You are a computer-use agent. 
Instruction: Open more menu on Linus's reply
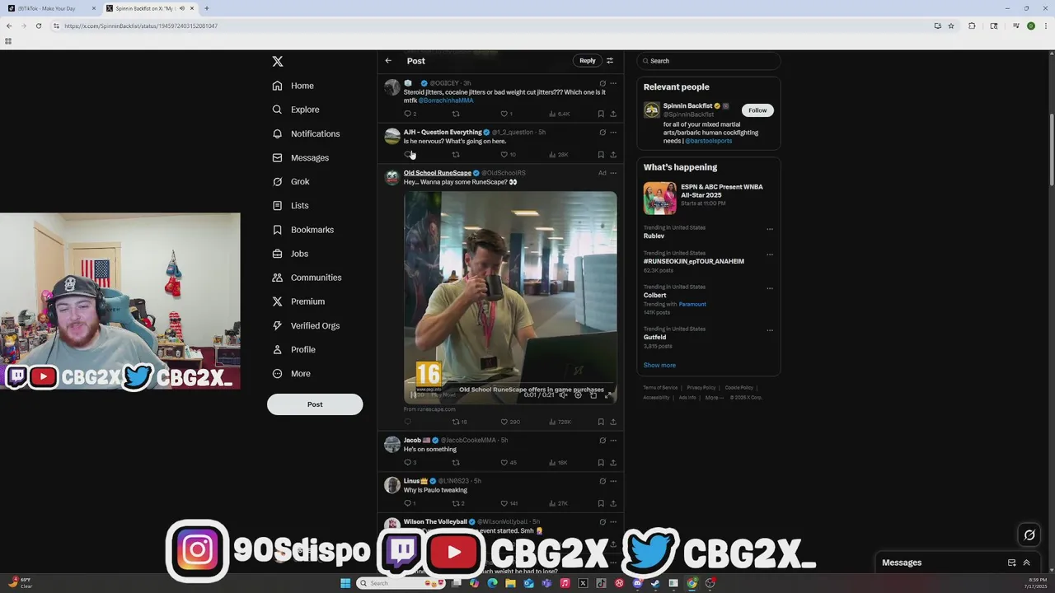(x=613, y=481)
